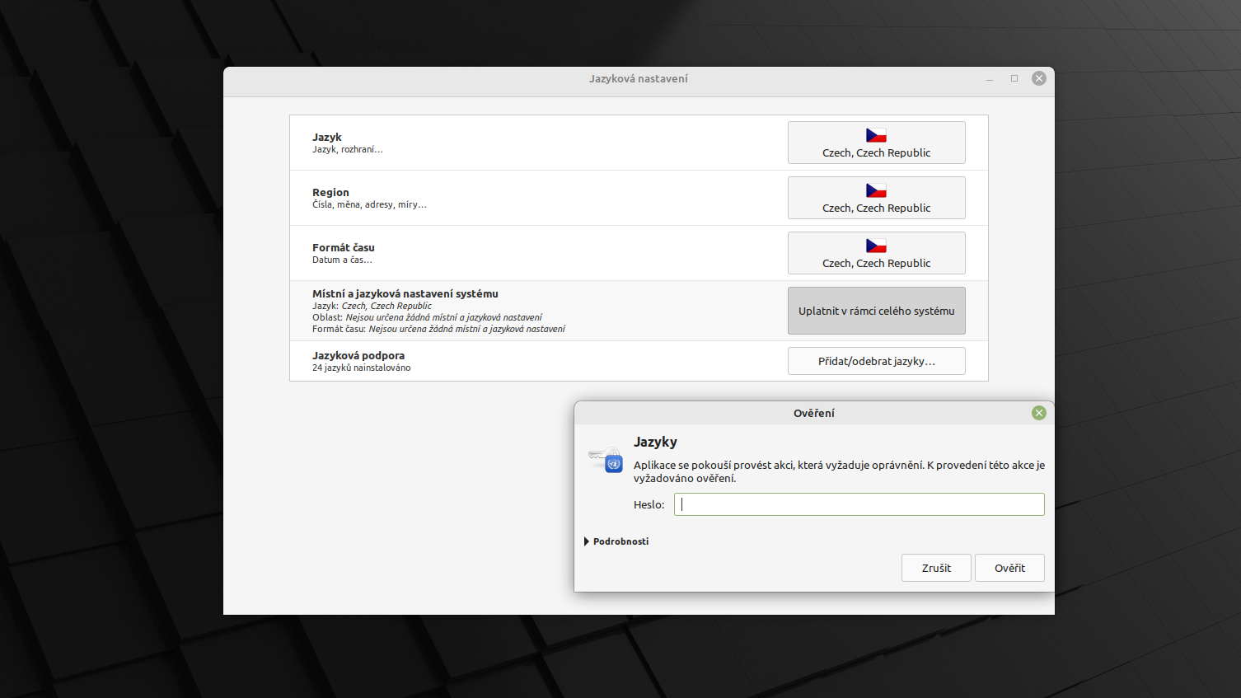Click the Místní a jazyková nastavení systému heading
Image resolution: width=1241 pixels, height=698 pixels.
click(x=405, y=293)
